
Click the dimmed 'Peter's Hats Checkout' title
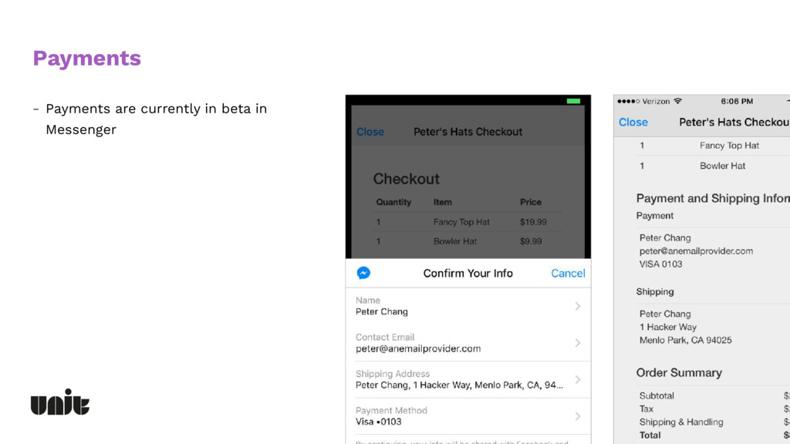coord(468,132)
